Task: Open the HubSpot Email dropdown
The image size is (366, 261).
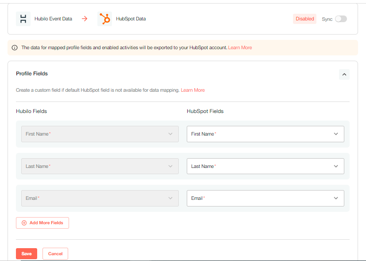Action: coord(266,199)
